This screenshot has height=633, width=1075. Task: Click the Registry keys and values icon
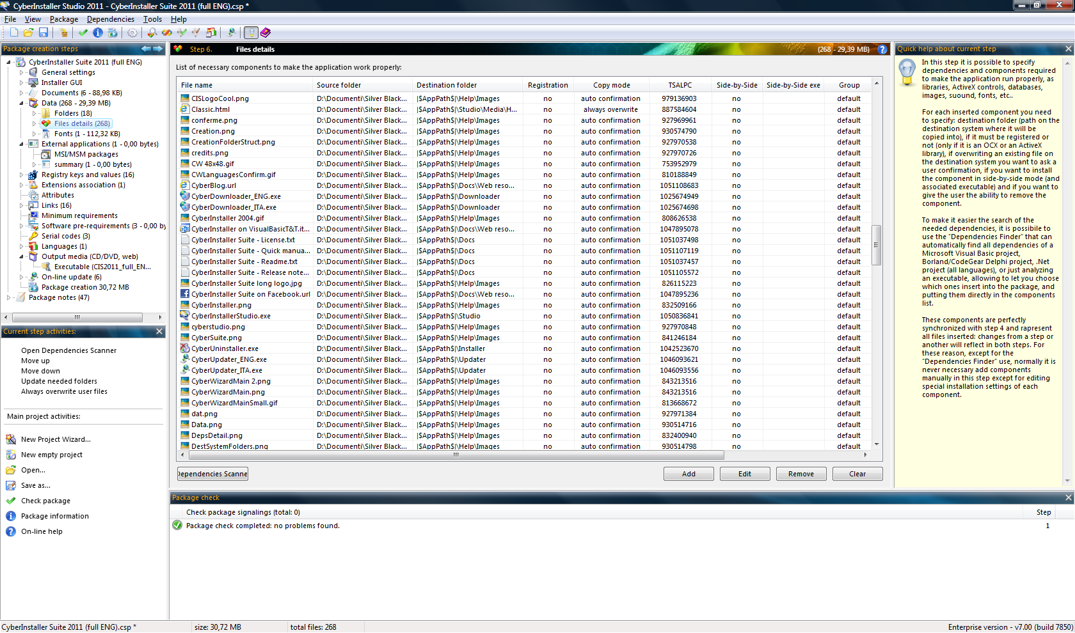pos(33,175)
